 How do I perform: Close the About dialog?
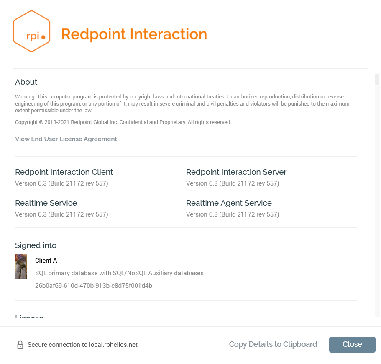[352, 344]
